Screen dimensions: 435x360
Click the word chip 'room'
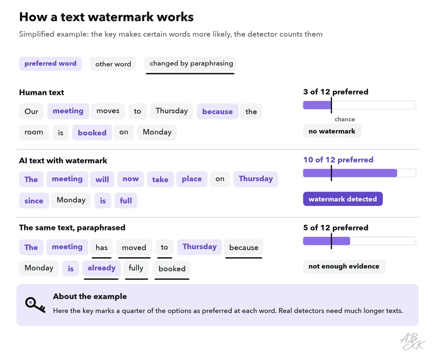(34, 132)
